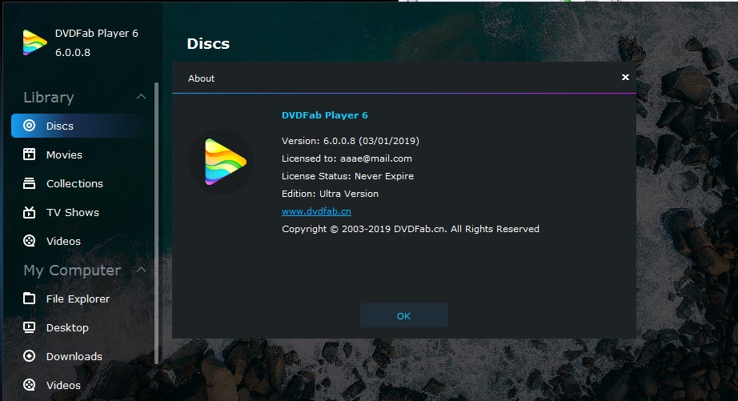
Task: Click the Version 6.0.0.8 text line
Action: point(350,141)
